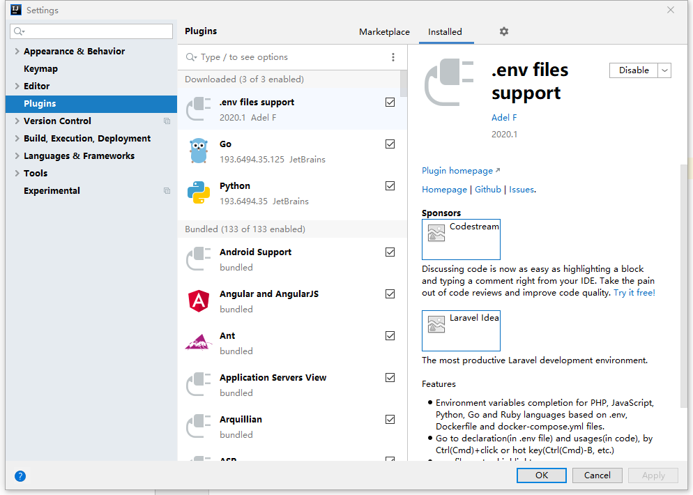Open the plugin list options menu (three dots)
Image resolution: width=693 pixels, height=495 pixels.
(x=393, y=57)
